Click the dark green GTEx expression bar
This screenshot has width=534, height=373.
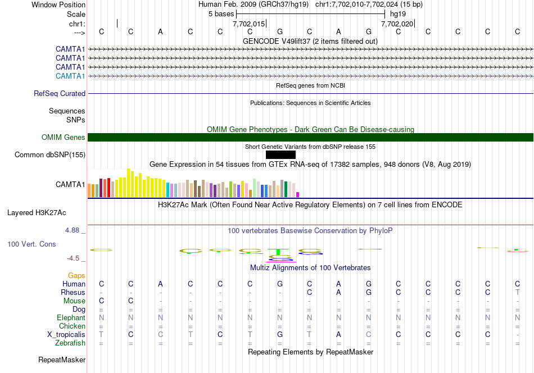[x=286, y=189]
